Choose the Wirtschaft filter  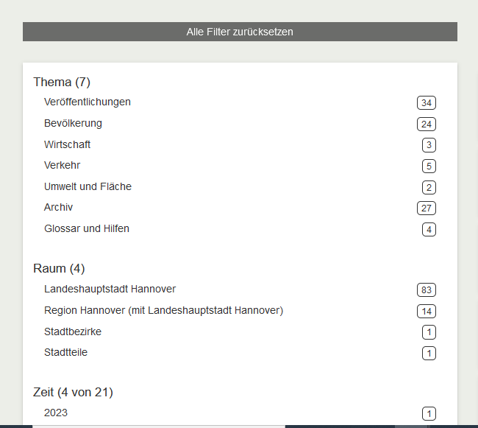pos(68,144)
